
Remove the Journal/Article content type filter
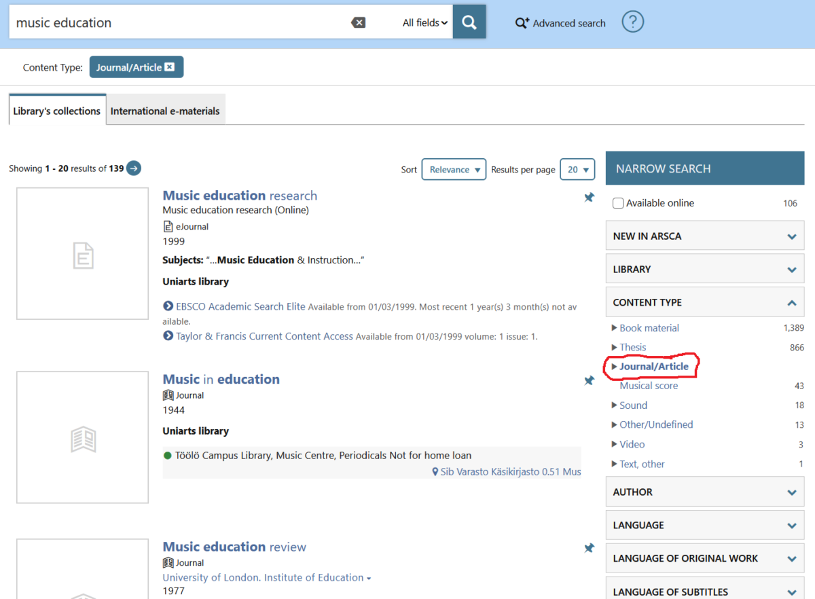pyautogui.click(x=169, y=67)
